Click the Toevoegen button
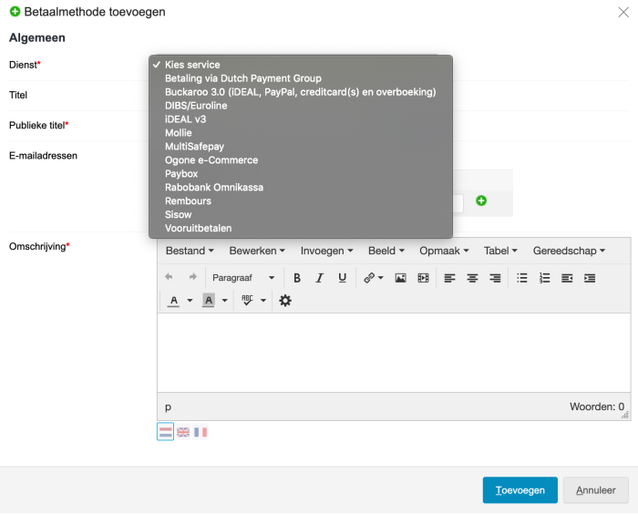 point(520,490)
